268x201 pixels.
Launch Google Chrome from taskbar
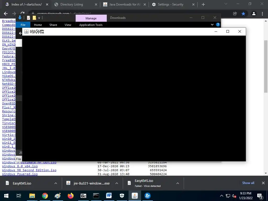(x=45, y=196)
